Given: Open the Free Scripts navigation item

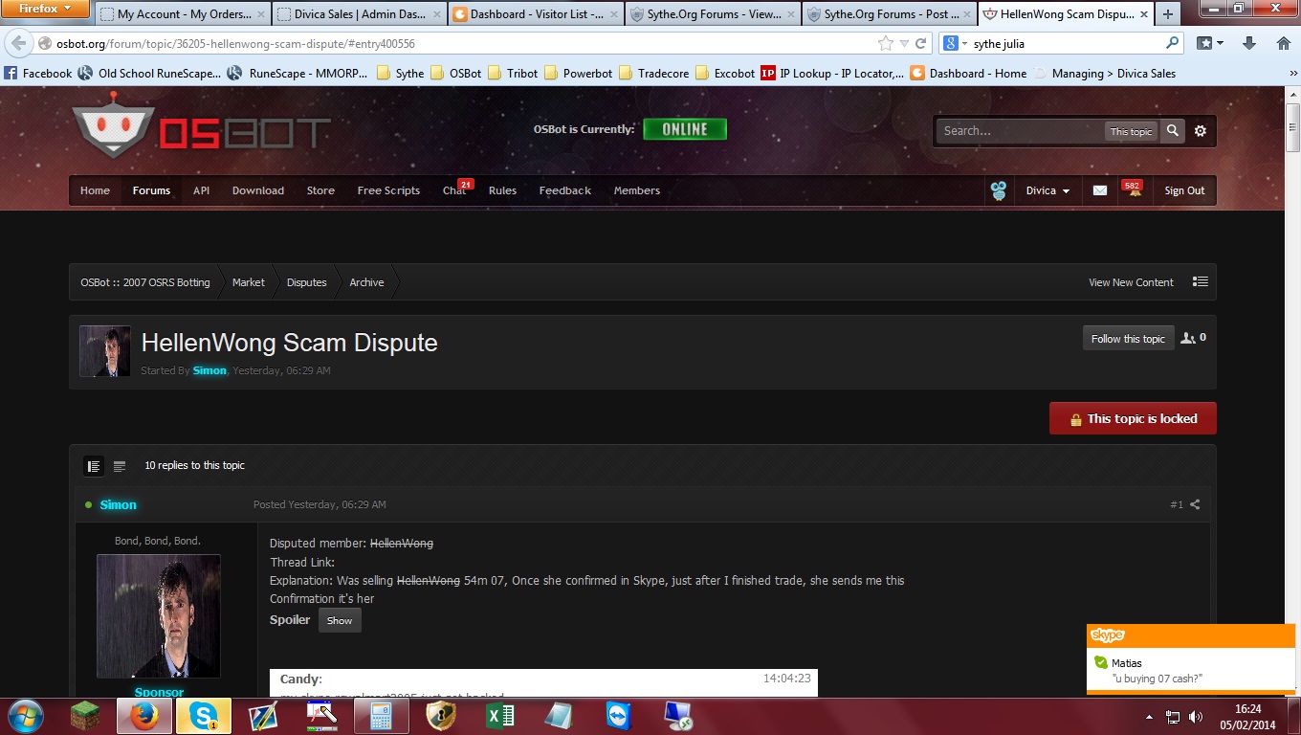Looking at the screenshot, I should [388, 190].
